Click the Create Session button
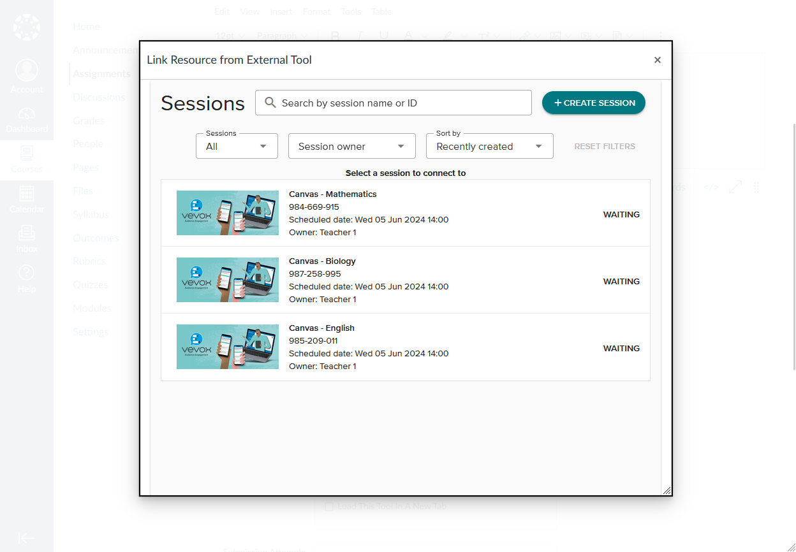 pyautogui.click(x=593, y=103)
